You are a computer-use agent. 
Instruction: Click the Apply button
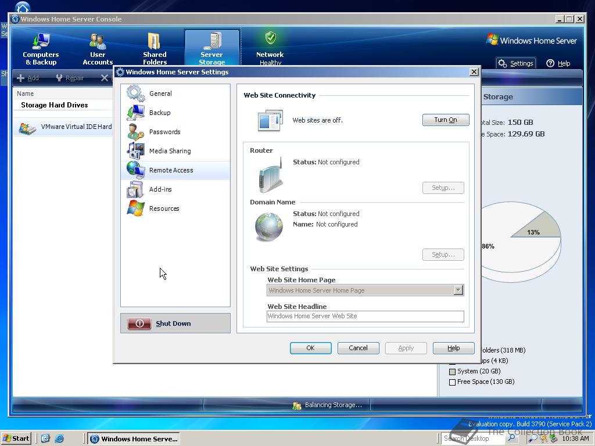(x=406, y=348)
